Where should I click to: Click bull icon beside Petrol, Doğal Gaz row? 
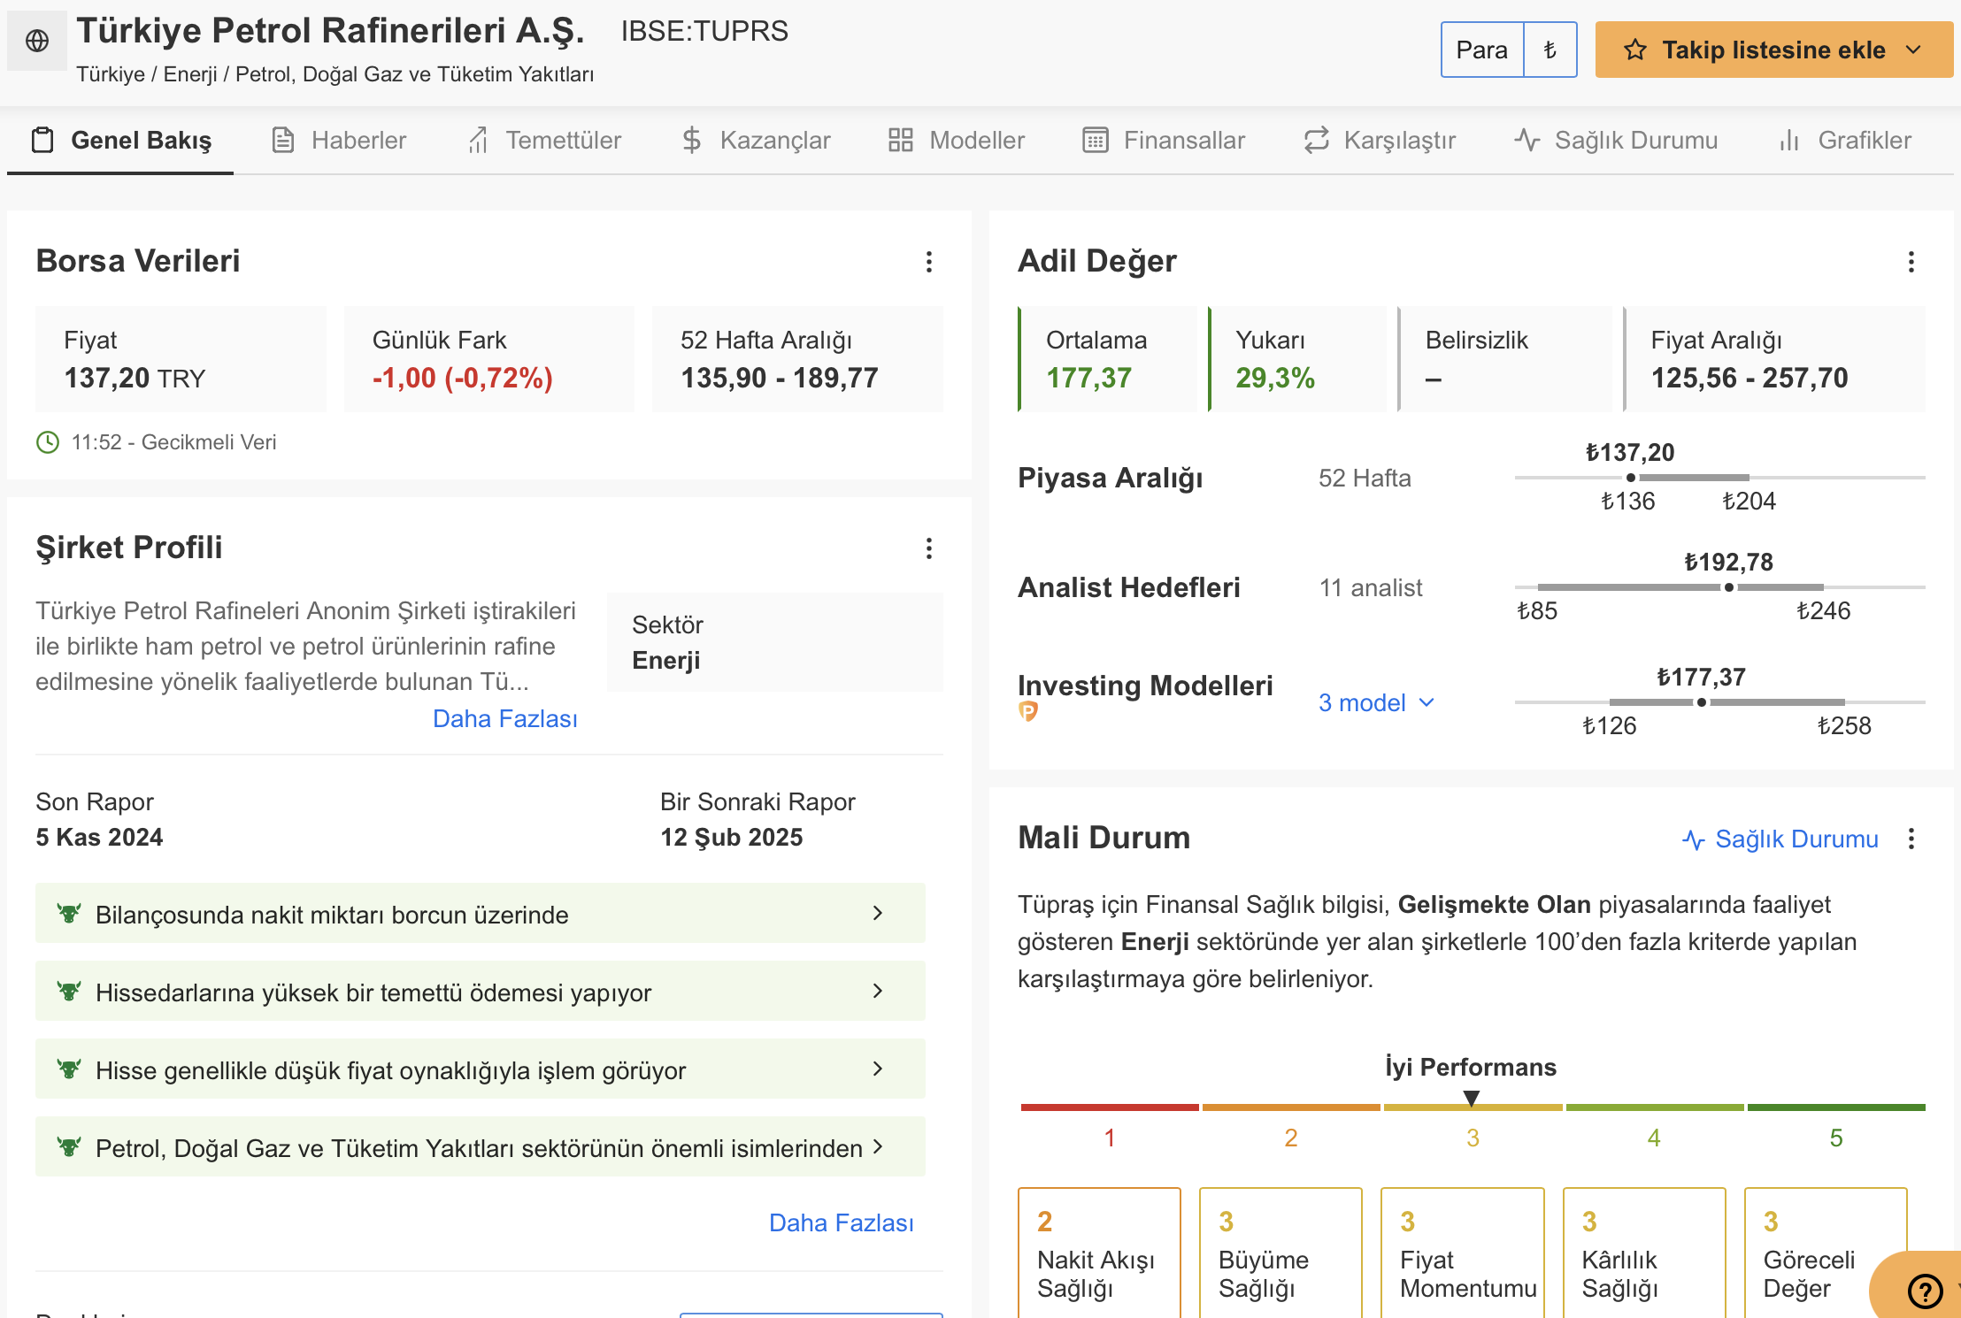click(69, 1146)
